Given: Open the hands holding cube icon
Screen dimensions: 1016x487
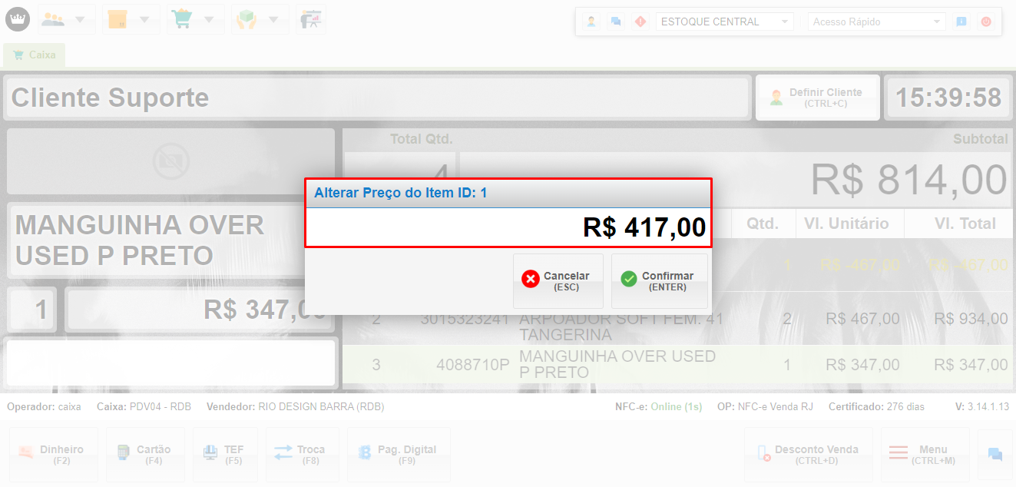Looking at the screenshot, I should pyautogui.click(x=247, y=19).
